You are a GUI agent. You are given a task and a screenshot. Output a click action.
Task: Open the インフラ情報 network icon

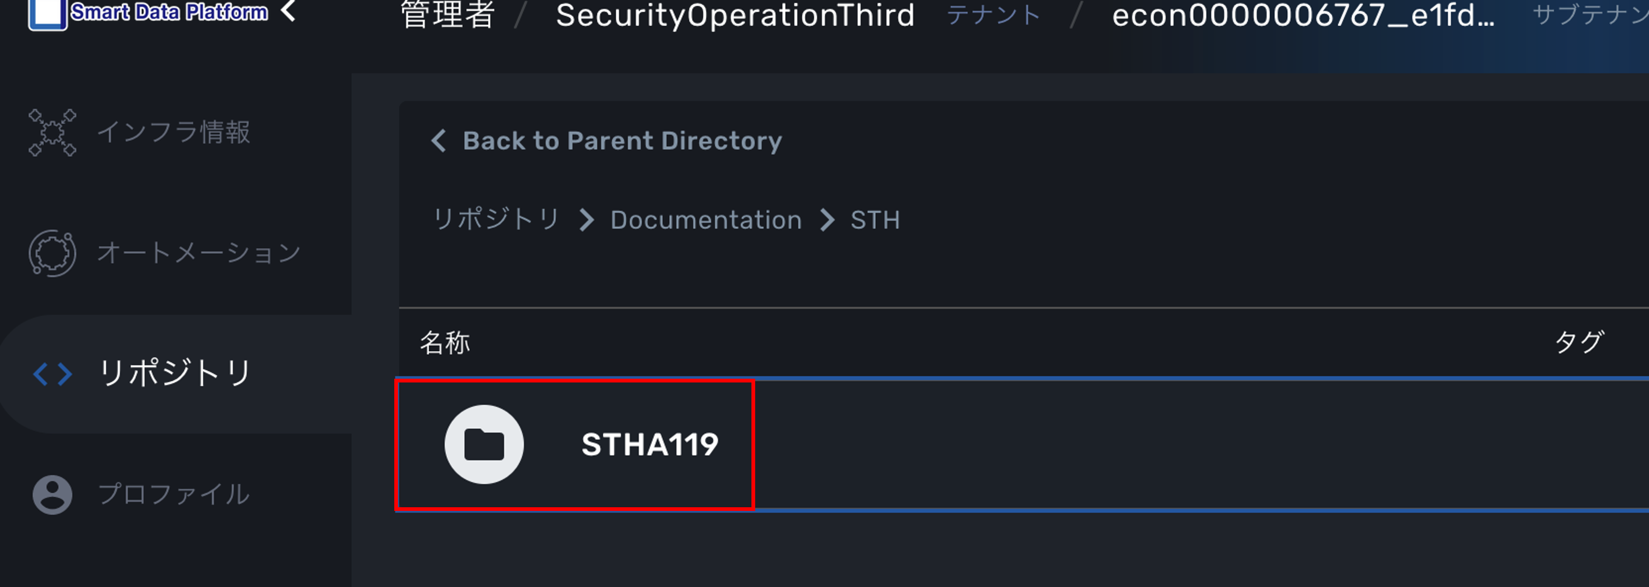point(52,133)
